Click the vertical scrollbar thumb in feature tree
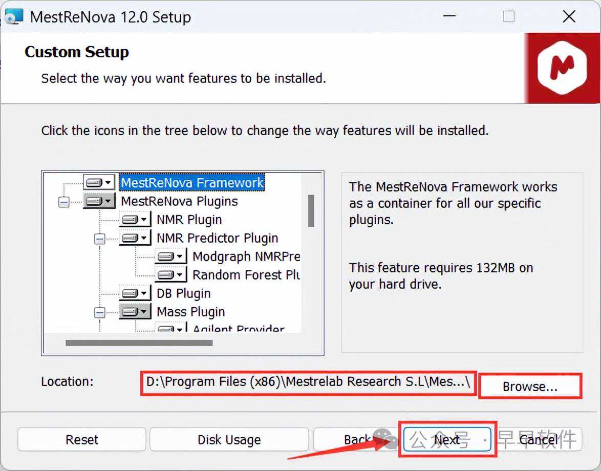The image size is (601, 471). (311, 210)
